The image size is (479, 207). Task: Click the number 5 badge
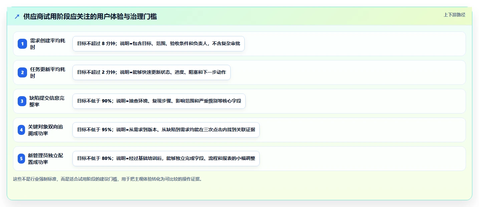pos(21,159)
